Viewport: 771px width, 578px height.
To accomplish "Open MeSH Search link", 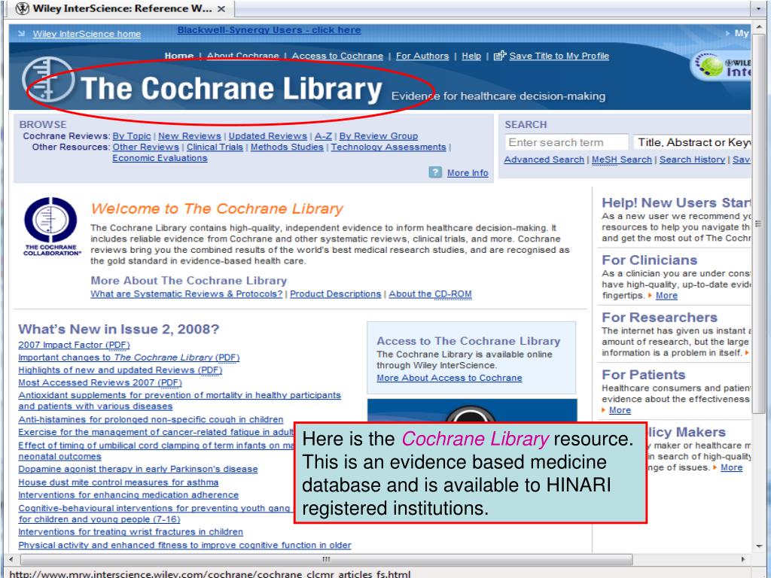I will click(621, 160).
